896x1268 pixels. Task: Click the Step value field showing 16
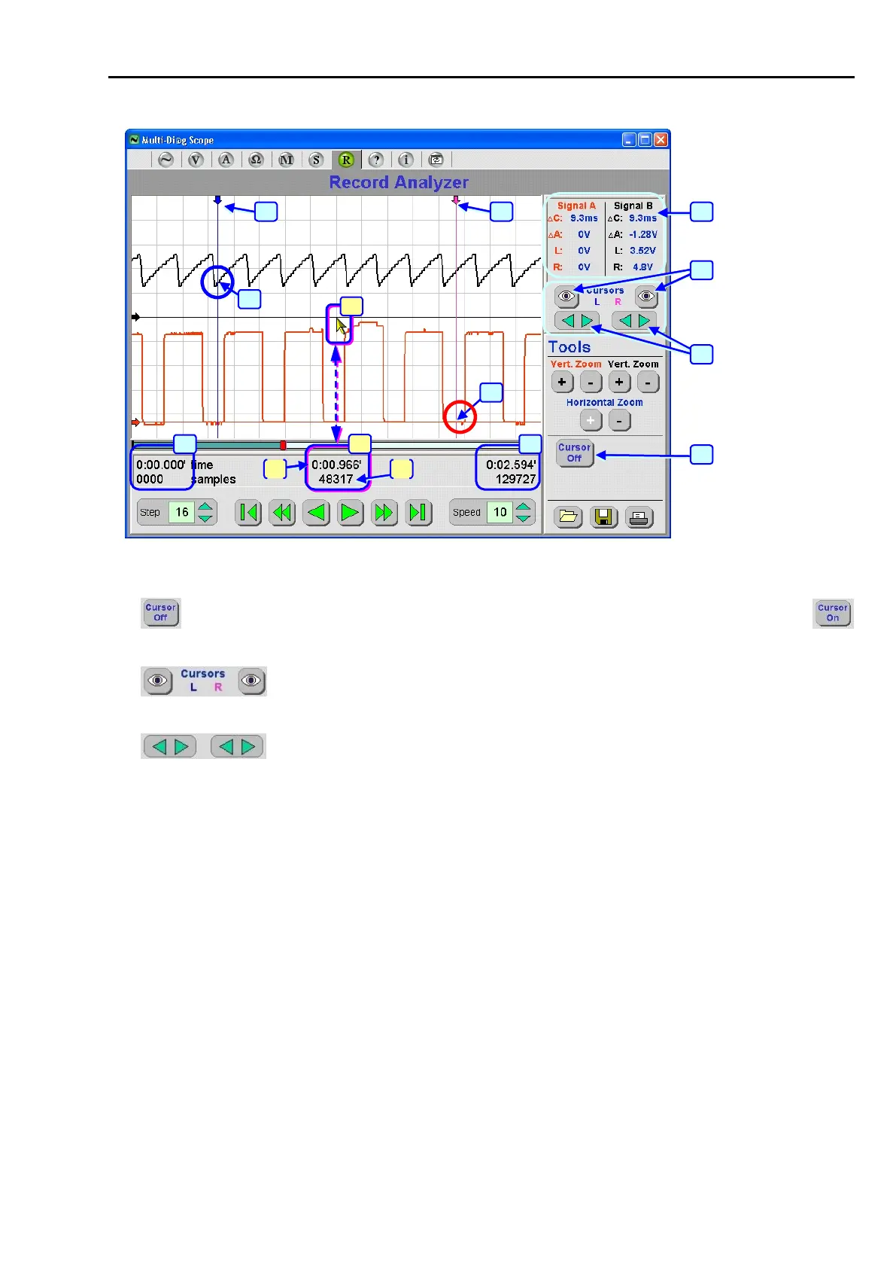pyautogui.click(x=181, y=513)
